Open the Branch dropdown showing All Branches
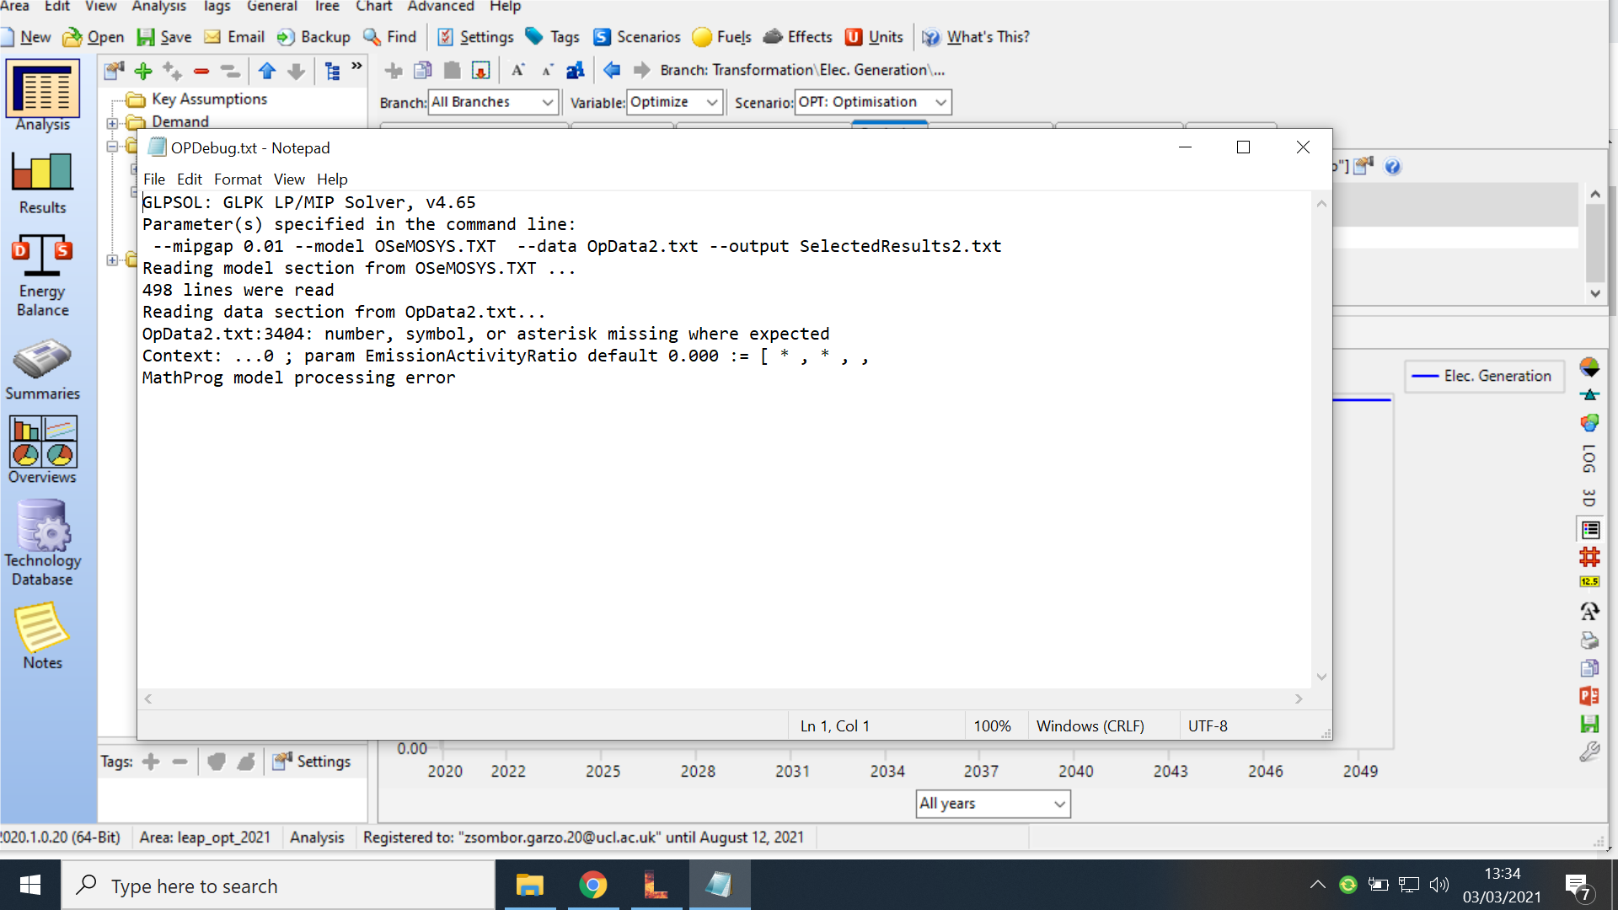The image size is (1618, 910). tap(493, 102)
